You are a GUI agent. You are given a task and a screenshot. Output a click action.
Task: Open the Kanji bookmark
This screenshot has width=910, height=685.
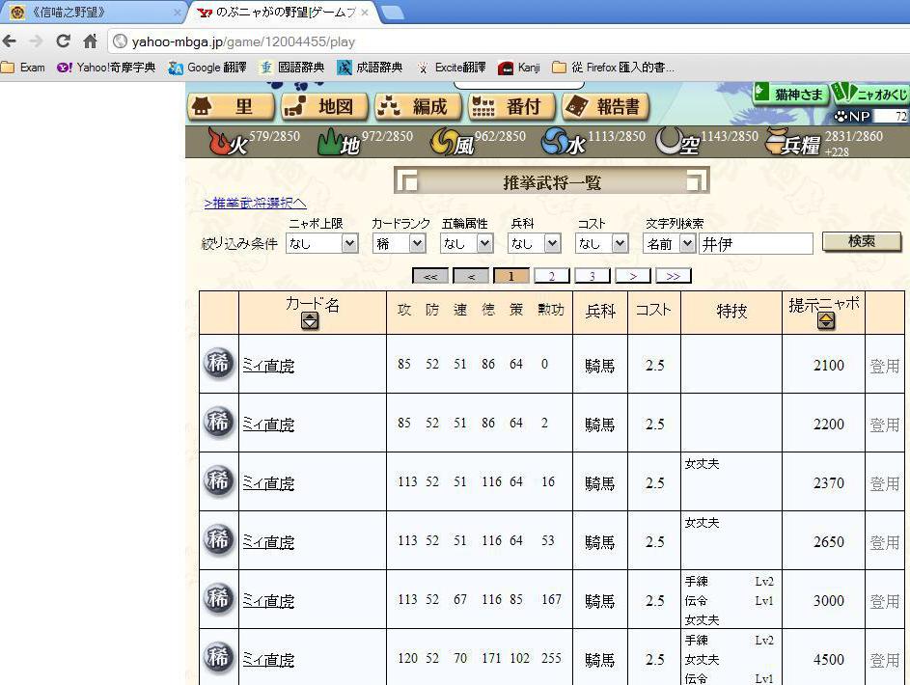point(519,68)
